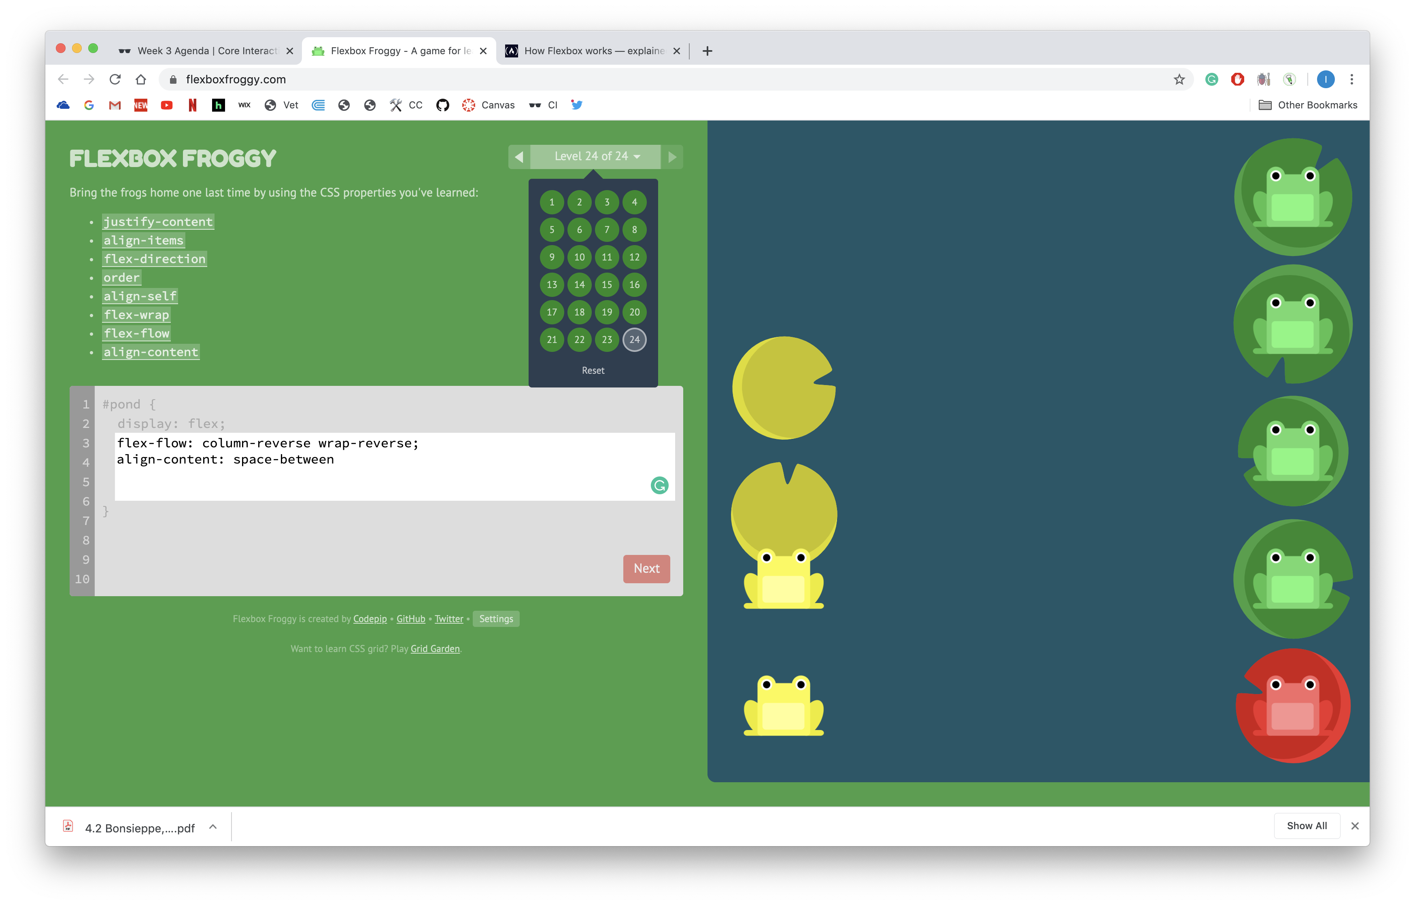
Task: Open the Netflix bookmark
Action: tap(193, 105)
